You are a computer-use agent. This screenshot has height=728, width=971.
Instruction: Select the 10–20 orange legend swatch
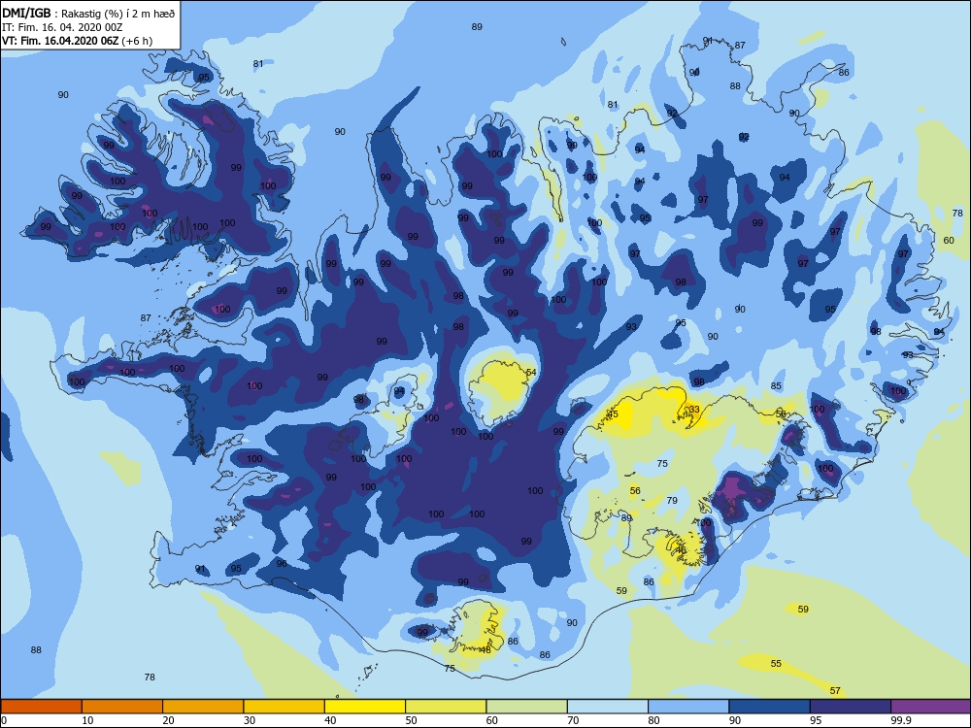[122, 707]
